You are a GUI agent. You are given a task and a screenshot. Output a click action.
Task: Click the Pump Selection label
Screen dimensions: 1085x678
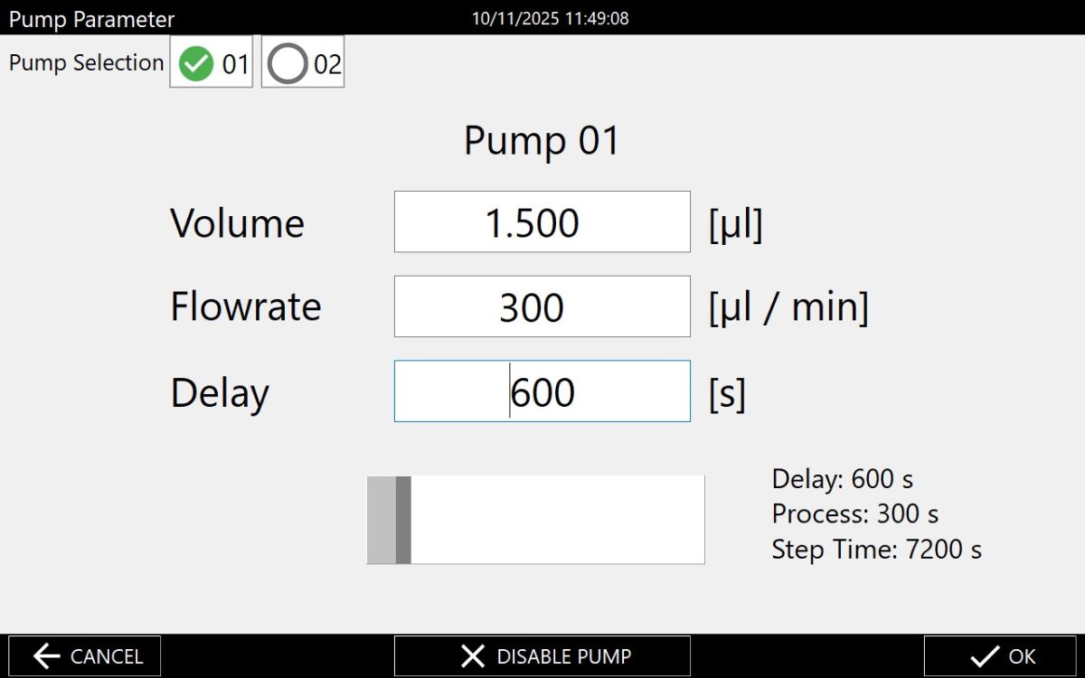coord(86,62)
